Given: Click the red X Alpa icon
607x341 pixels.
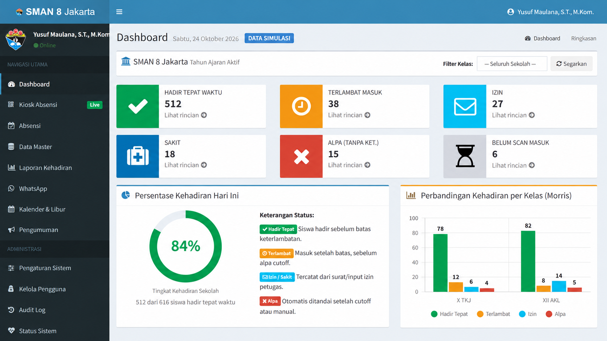Looking at the screenshot, I should [x=301, y=156].
